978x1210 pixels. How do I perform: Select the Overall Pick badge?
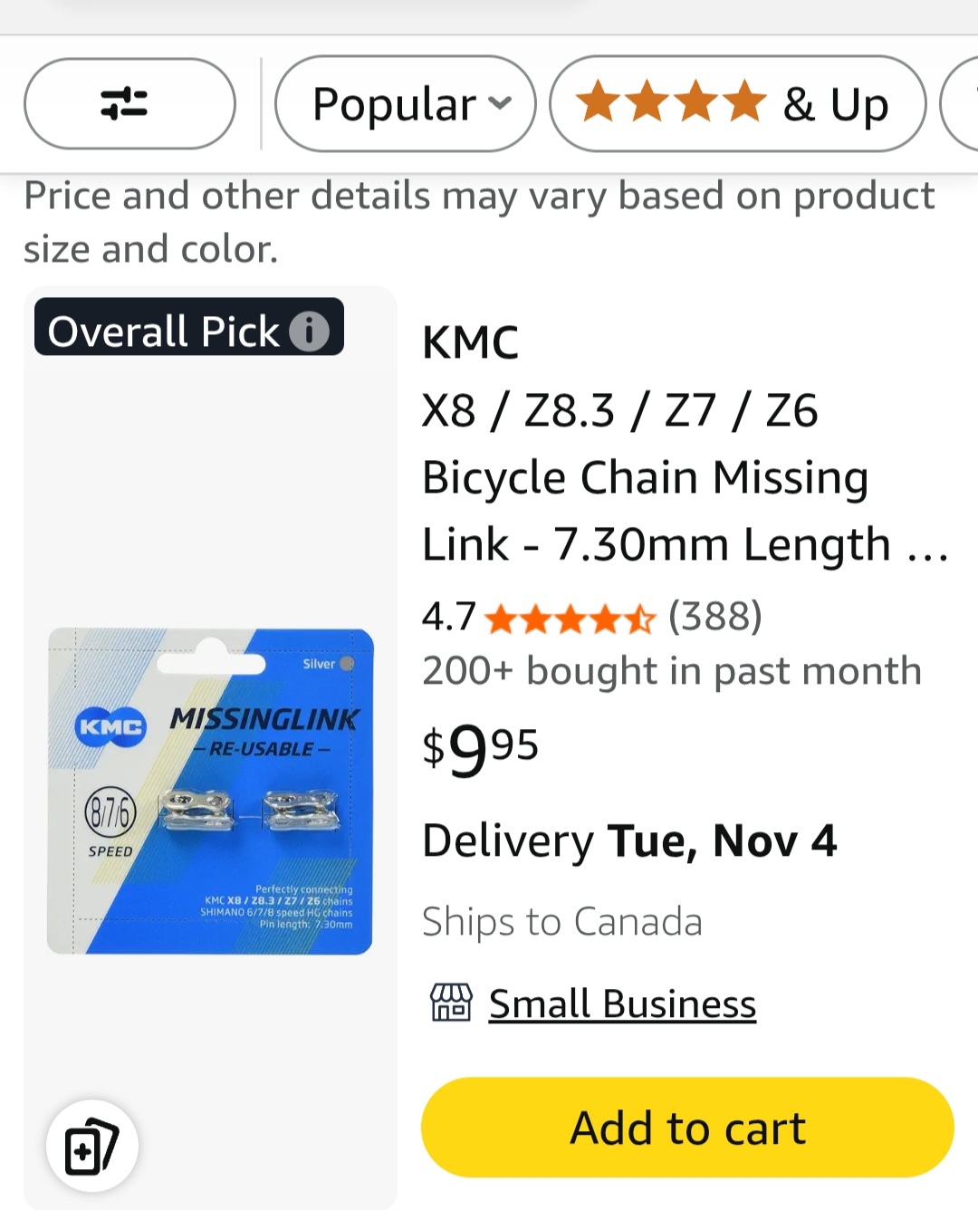point(165,331)
